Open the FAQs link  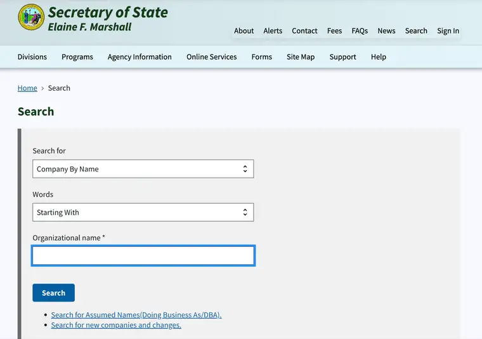point(360,30)
